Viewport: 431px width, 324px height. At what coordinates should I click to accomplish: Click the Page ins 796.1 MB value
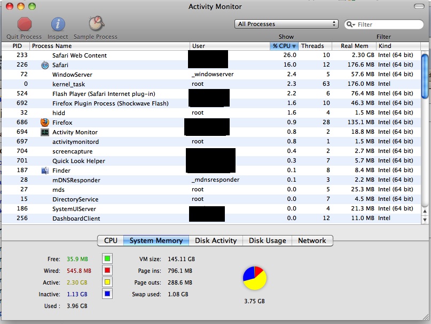180,271
